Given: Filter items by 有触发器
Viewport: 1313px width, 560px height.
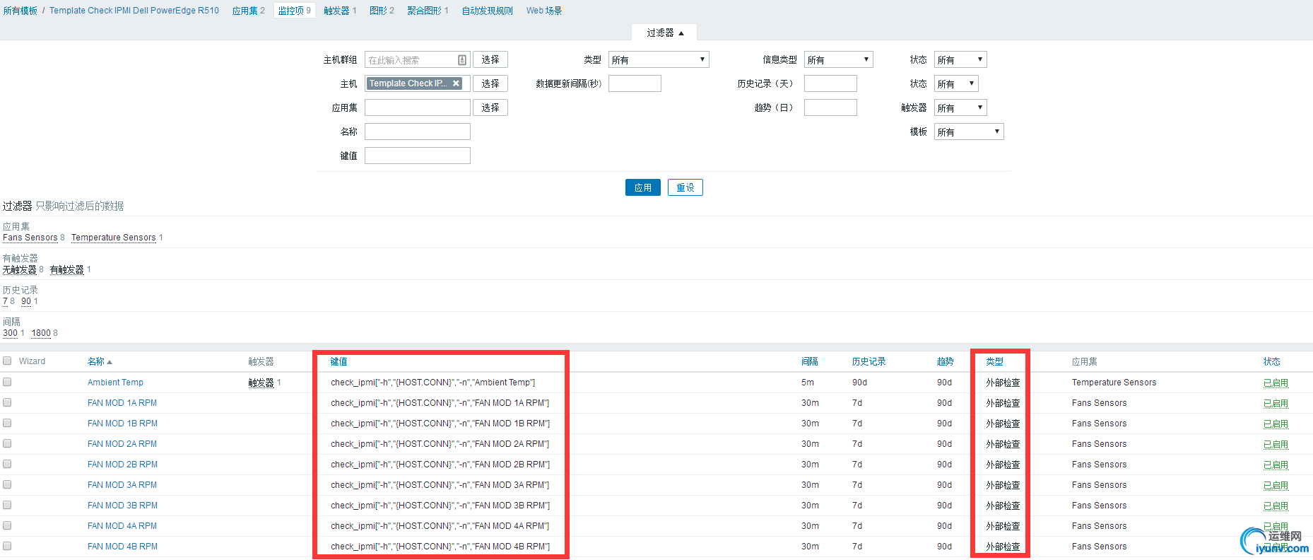Looking at the screenshot, I should pos(67,269).
